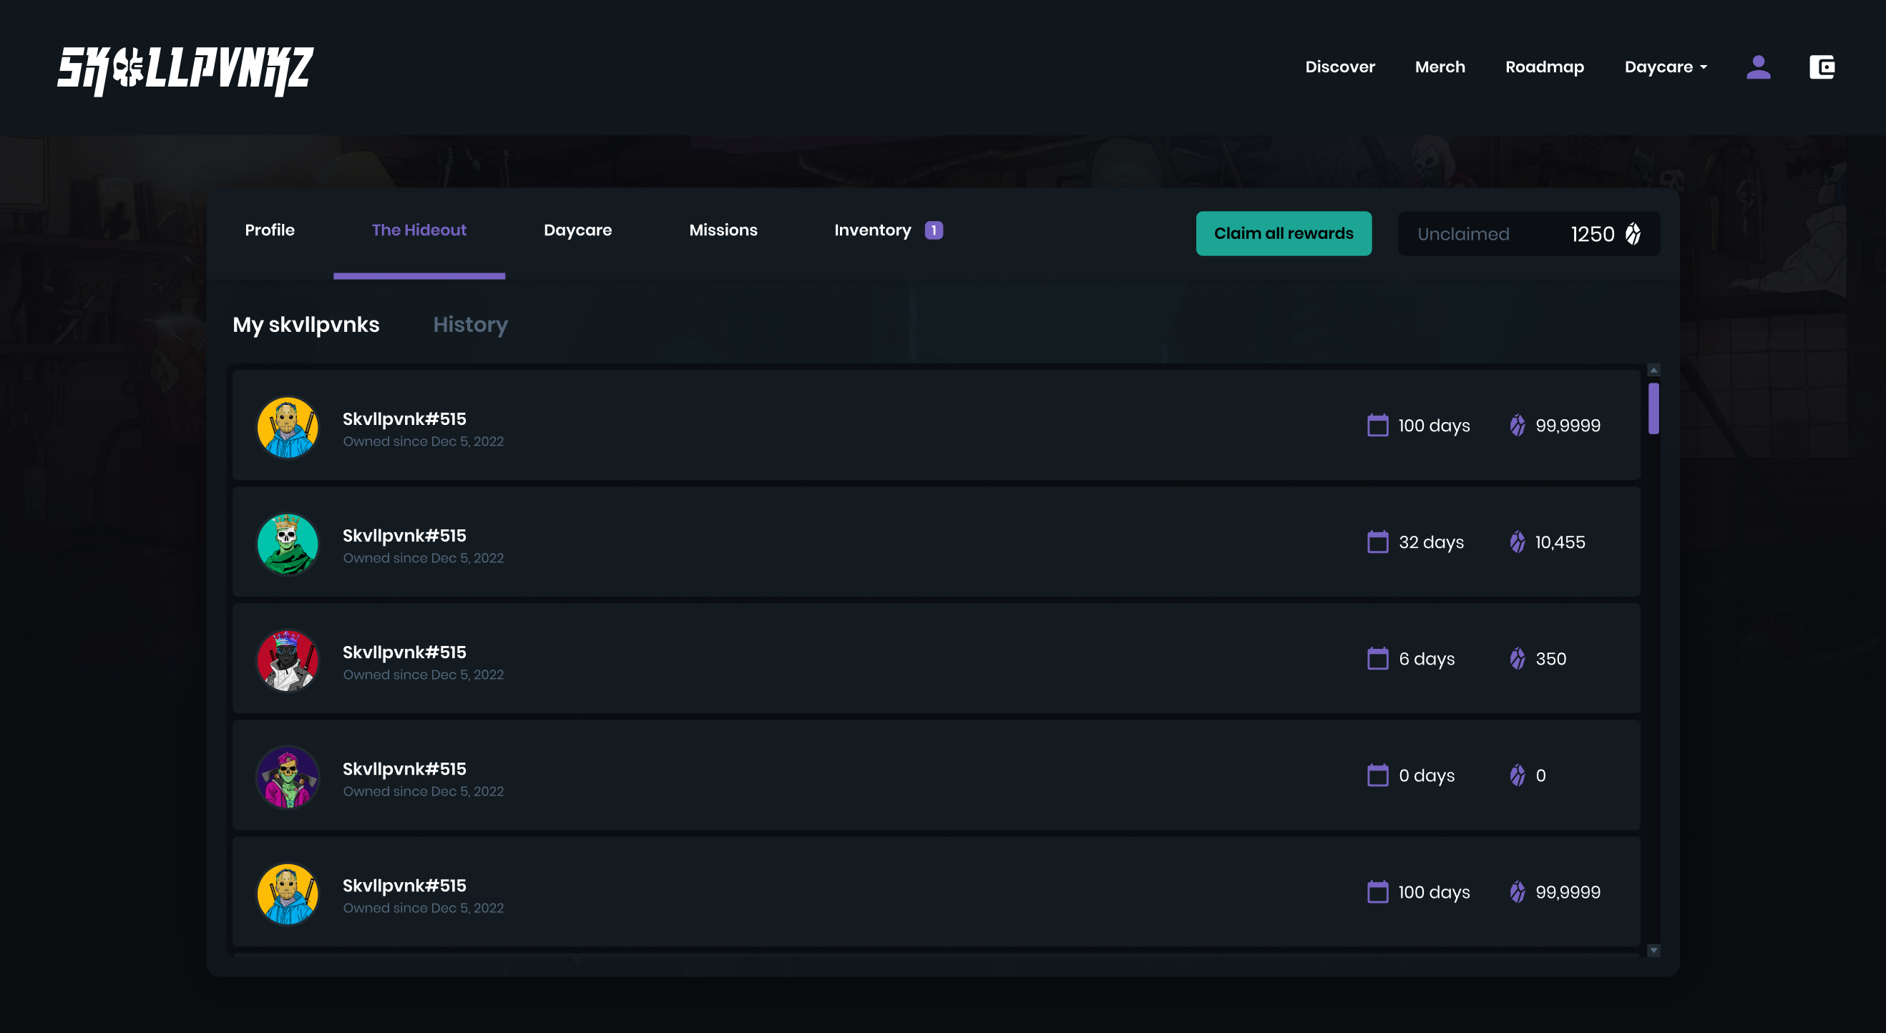Click the 10,455 reward value
The height and width of the screenshot is (1033, 1886).
(x=1560, y=542)
